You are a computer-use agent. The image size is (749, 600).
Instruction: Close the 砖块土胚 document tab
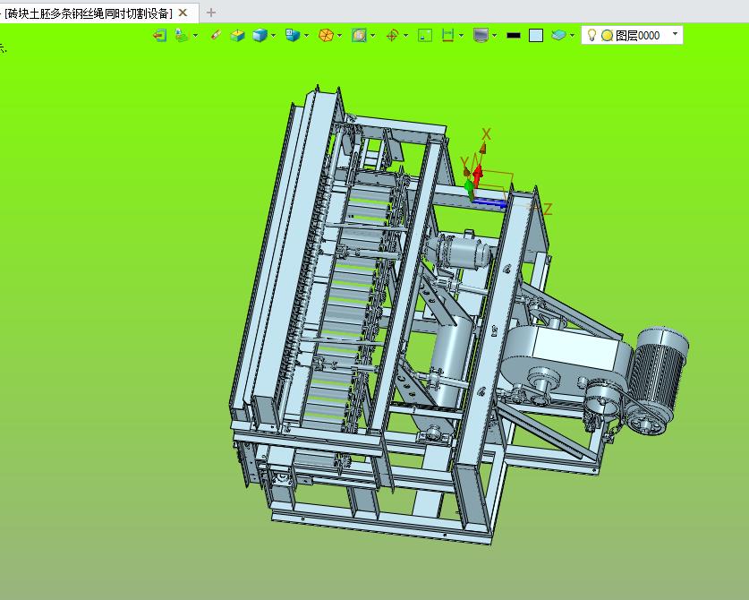click(x=183, y=13)
